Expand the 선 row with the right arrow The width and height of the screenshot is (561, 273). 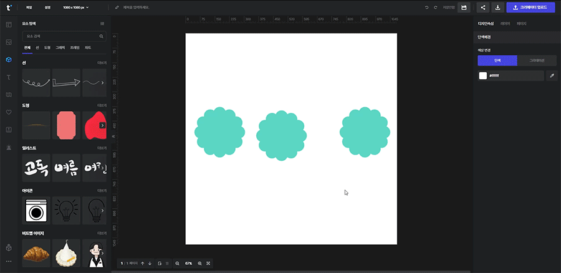point(103,82)
